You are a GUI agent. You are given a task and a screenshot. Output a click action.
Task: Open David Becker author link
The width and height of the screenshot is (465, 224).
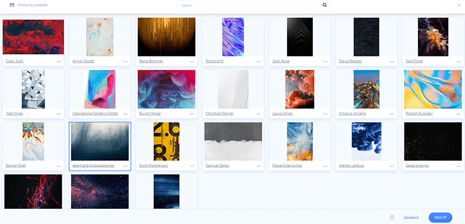click(350, 62)
